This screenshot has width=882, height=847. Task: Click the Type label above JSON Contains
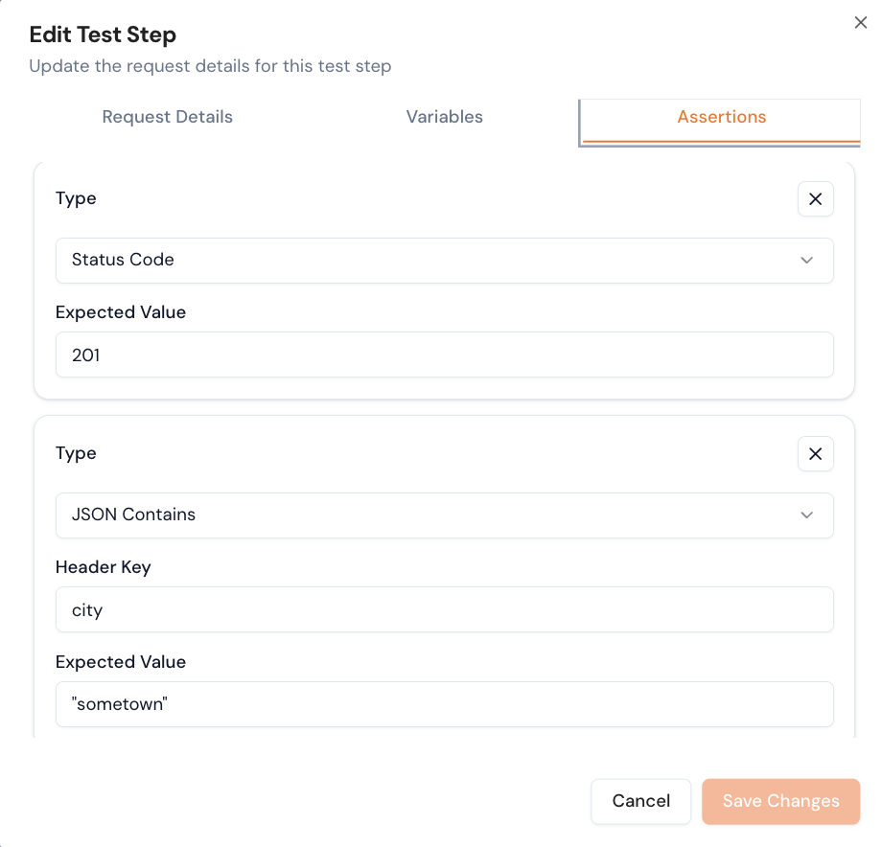(76, 453)
